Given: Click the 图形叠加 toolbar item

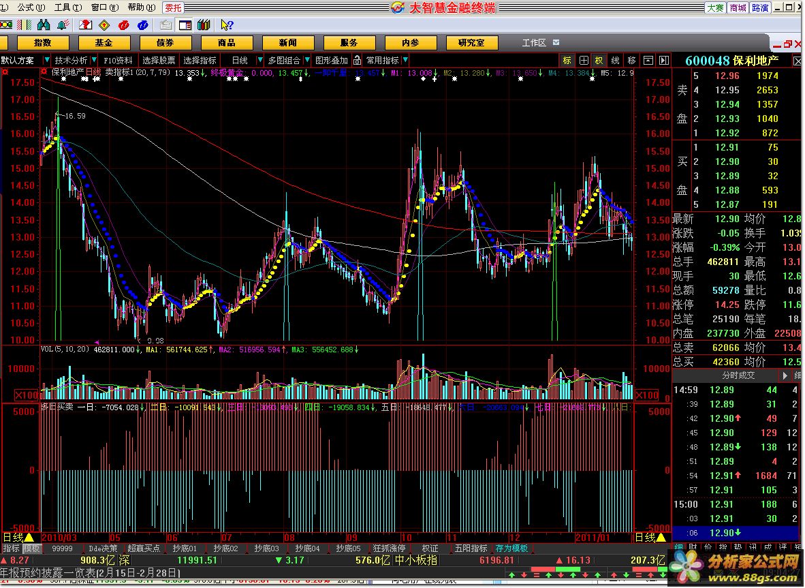Looking at the screenshot, I should (332, 61).
